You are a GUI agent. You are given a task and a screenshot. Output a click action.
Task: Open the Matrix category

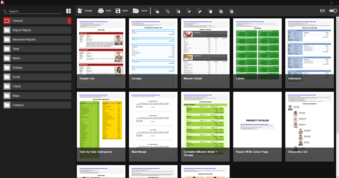(37, 58)
